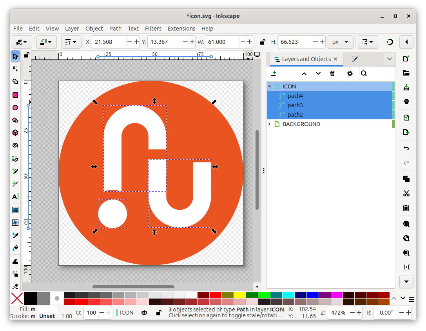
Task: Select the Pencil freehand tool
Action: (x=15, y=171)
